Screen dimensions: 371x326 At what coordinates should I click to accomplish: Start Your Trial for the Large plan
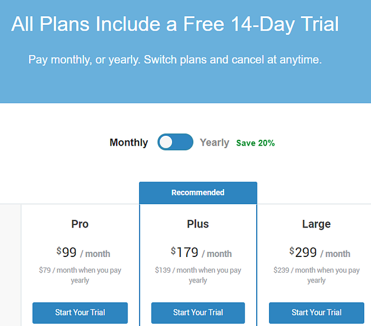317,313
